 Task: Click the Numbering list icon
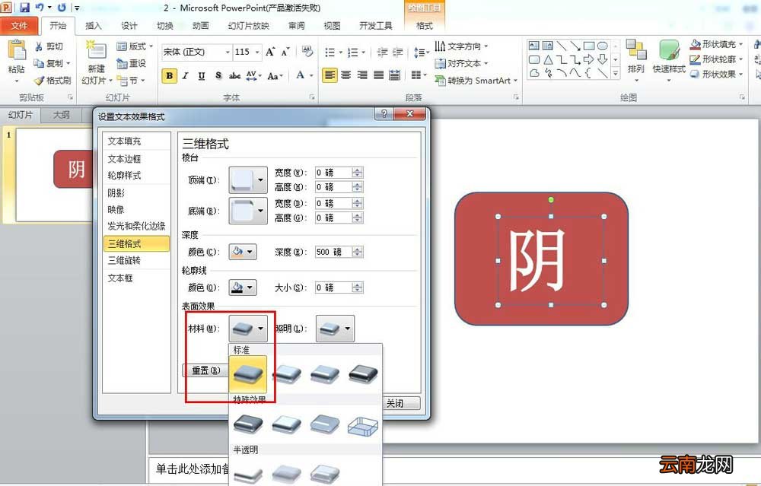pyautogui.click(x=353, y=52)
